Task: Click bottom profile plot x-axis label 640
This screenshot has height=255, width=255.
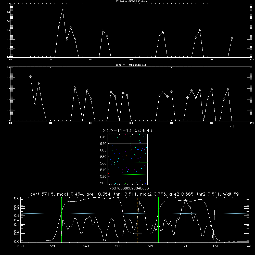Action: 249,246
